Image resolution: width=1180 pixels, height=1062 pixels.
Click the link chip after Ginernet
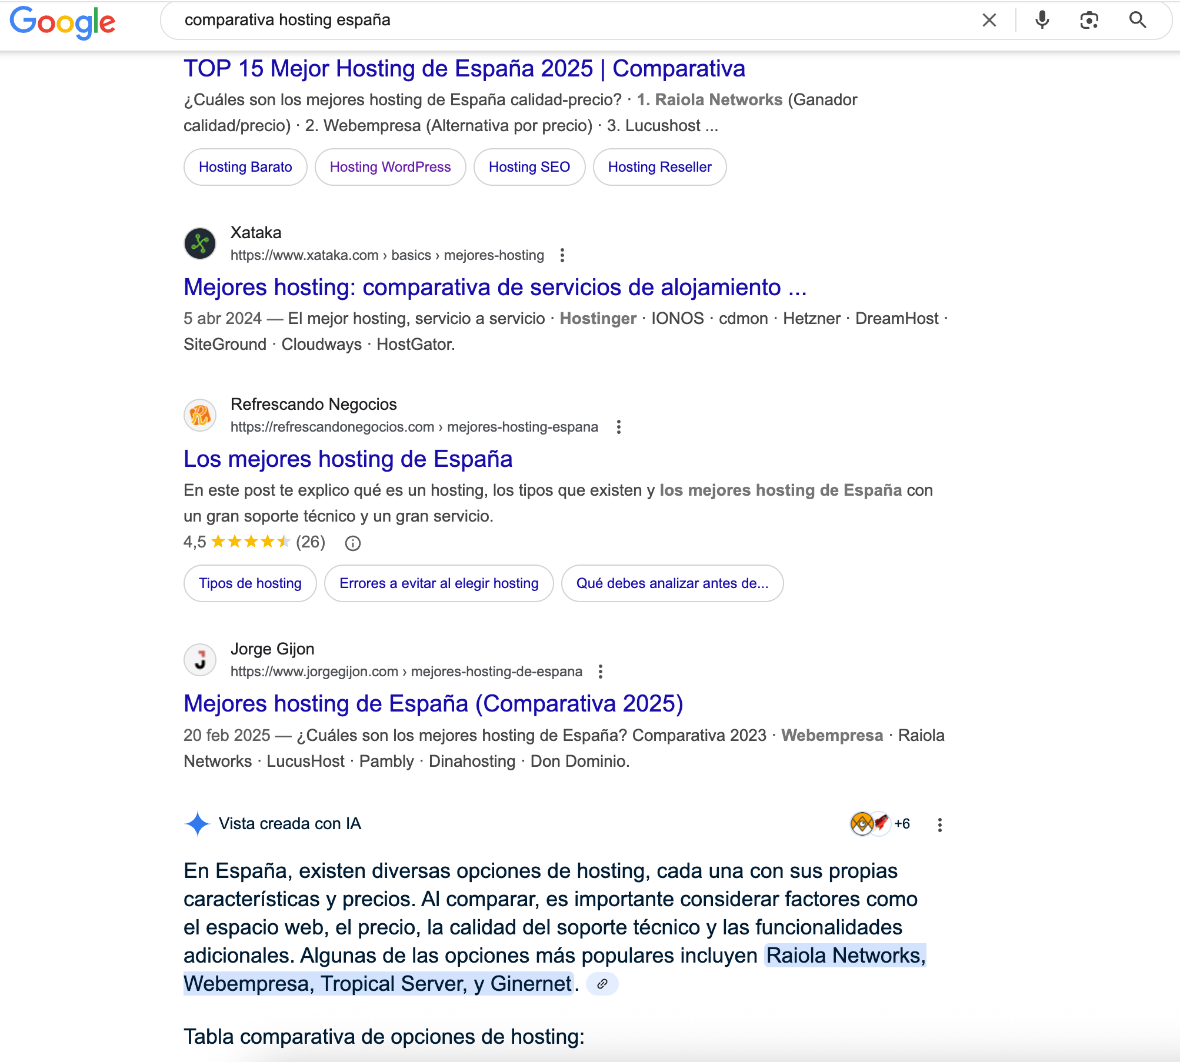[x=602, y=984]
